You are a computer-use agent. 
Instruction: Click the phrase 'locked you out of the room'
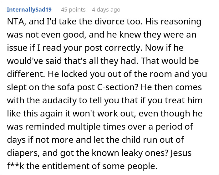[x=116, y=74]
